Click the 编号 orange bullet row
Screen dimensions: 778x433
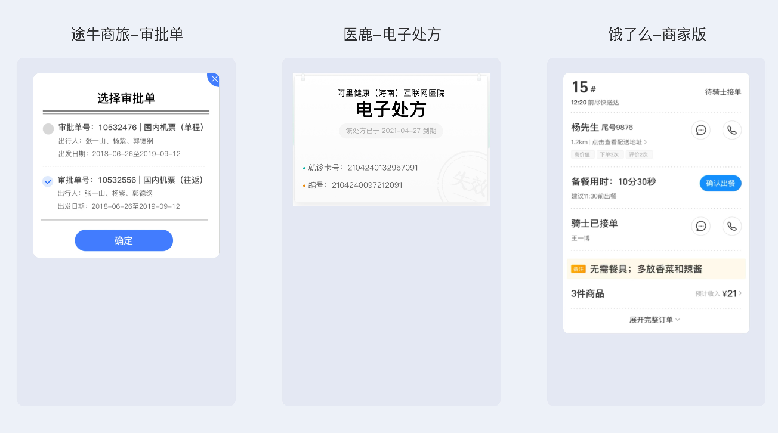353,185
